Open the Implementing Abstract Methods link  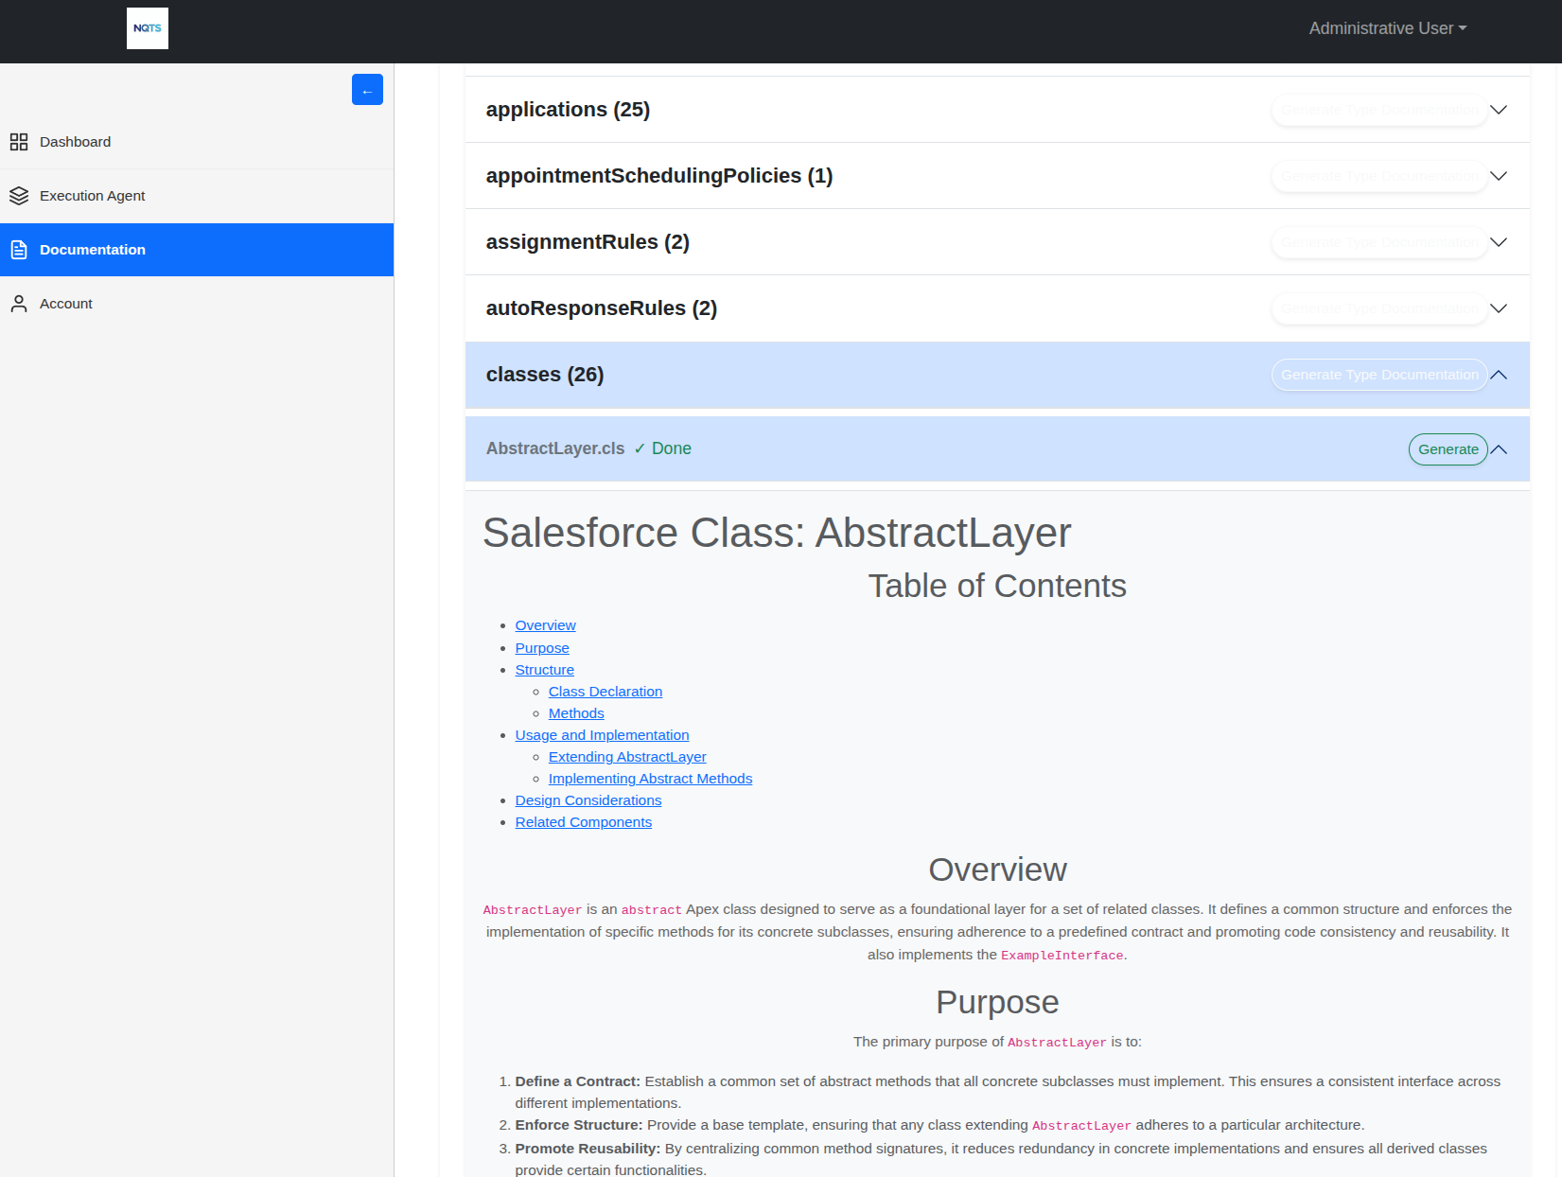(650, 779)
